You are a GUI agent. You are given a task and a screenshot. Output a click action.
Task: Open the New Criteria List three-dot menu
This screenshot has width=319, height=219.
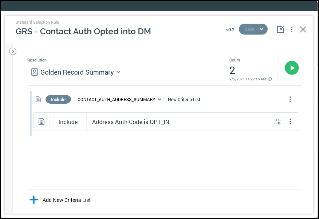click(x=290, y=99)
